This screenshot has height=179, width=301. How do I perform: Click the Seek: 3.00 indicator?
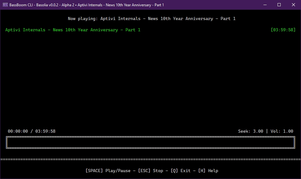pos(250,131)
